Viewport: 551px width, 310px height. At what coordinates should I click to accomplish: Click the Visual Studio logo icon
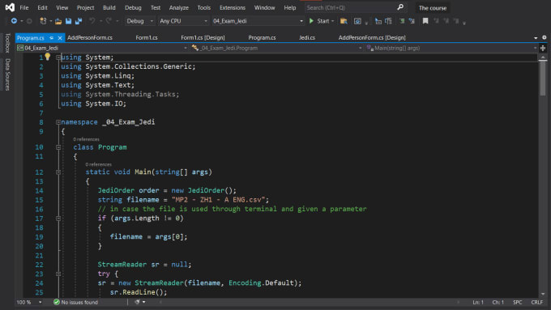10,7
